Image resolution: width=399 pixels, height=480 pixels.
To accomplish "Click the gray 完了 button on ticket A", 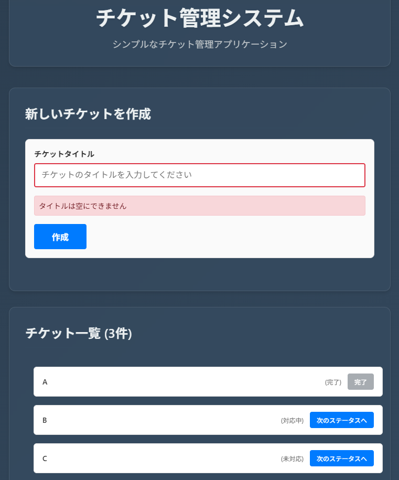I will coord(360,381).
